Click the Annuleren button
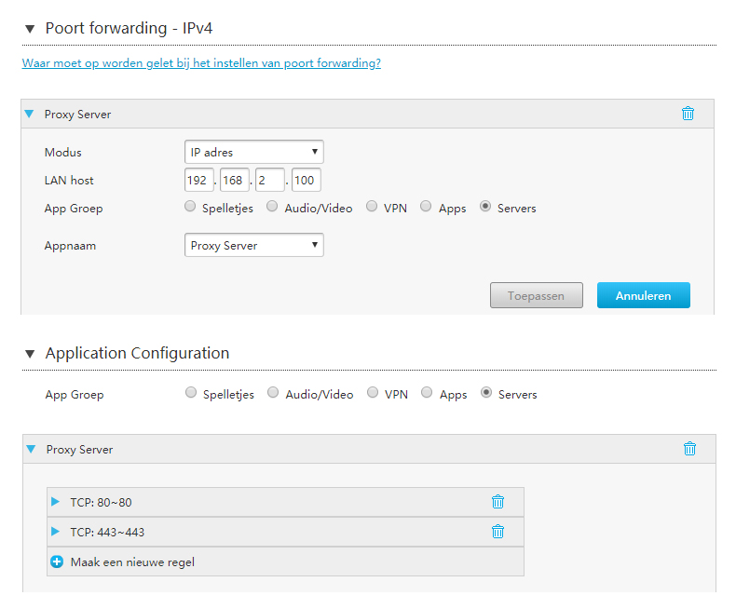 coord(644,295)
